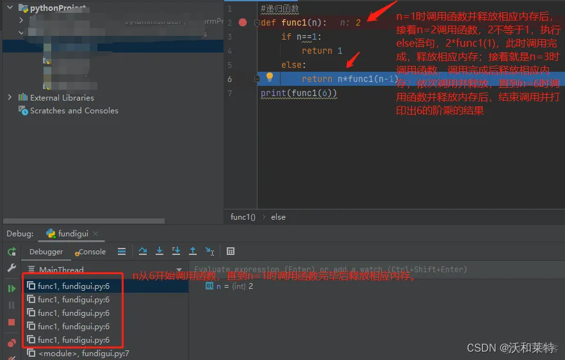This screenshot has width=565, height=360.
Task: Step Over in the debug toolbar
Action: [x=143, y=251]
